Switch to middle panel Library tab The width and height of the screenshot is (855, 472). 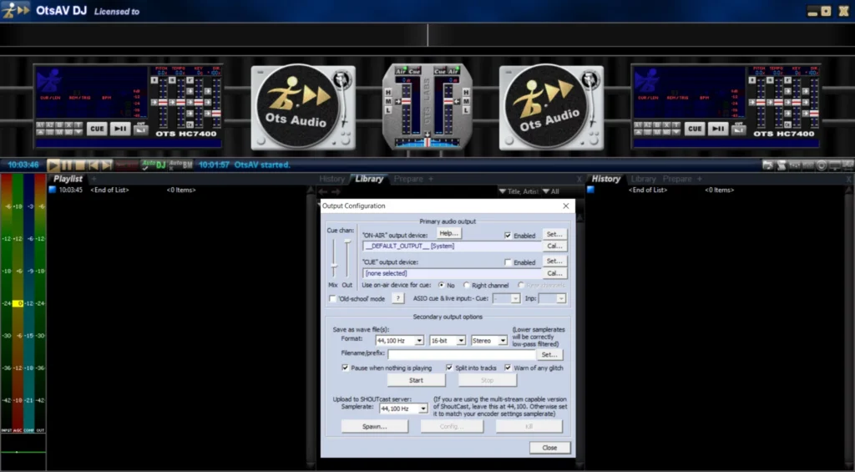tap(369, 179)
